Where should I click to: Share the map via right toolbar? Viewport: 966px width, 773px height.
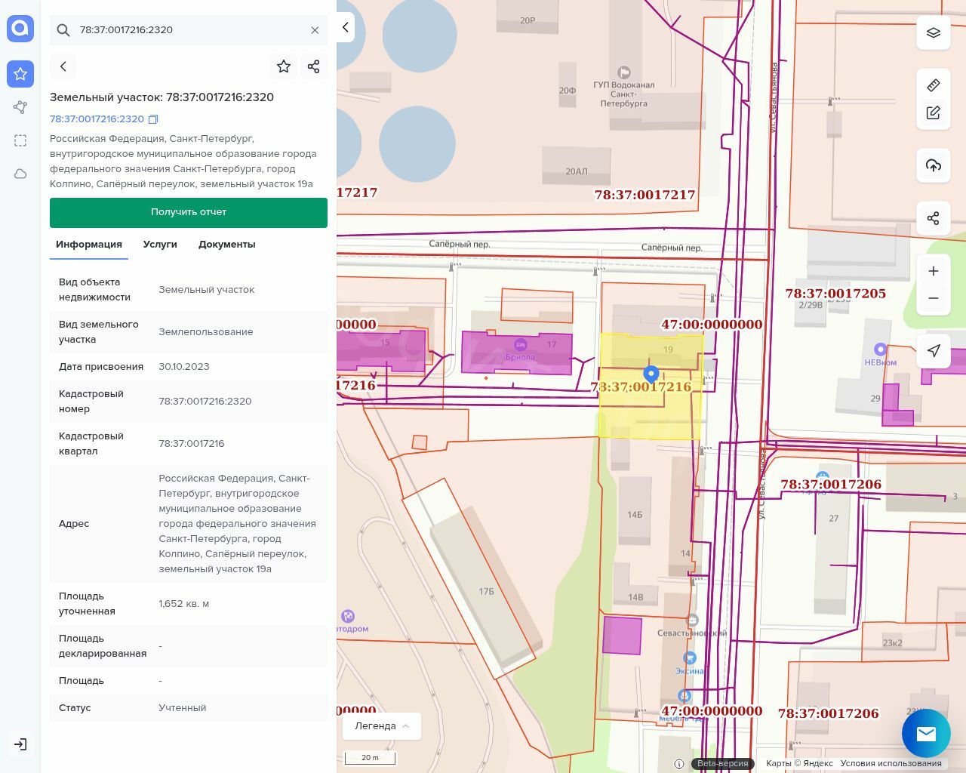coord(934,218)
